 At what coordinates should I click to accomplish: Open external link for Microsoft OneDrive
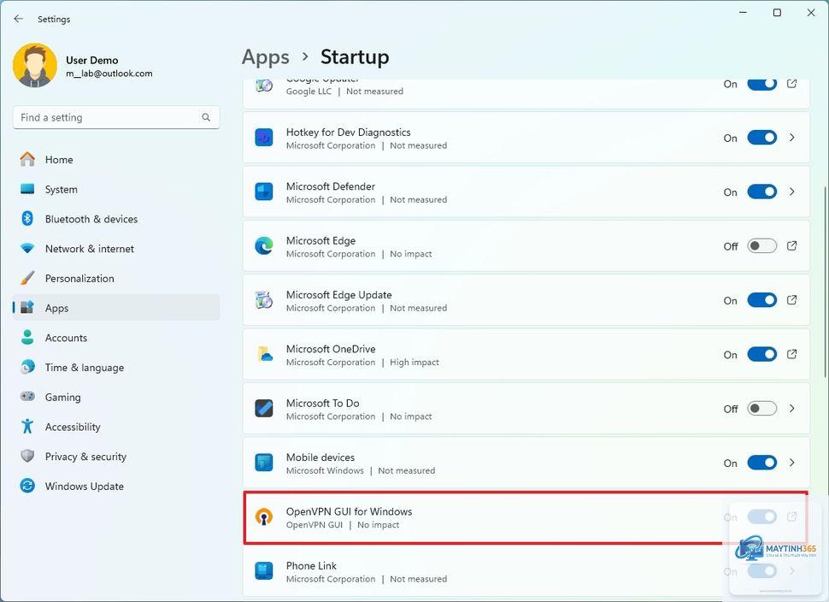click(x=791, y=354)
